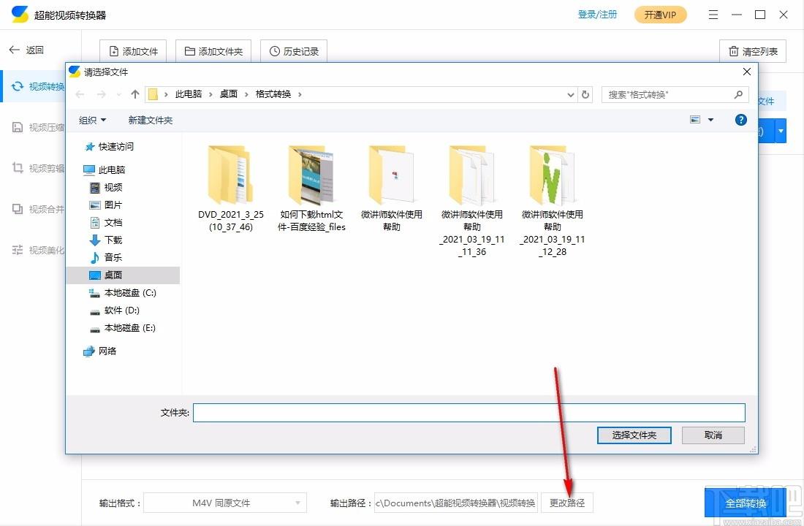Go up one folder level arrow
The height and width of the screenshot is (526, 804).
click(x=135, y=94)
